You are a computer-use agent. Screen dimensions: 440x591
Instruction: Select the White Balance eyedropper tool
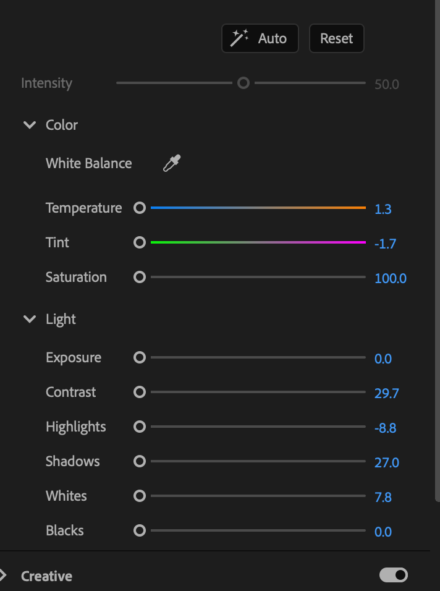(x=171, y=163)
